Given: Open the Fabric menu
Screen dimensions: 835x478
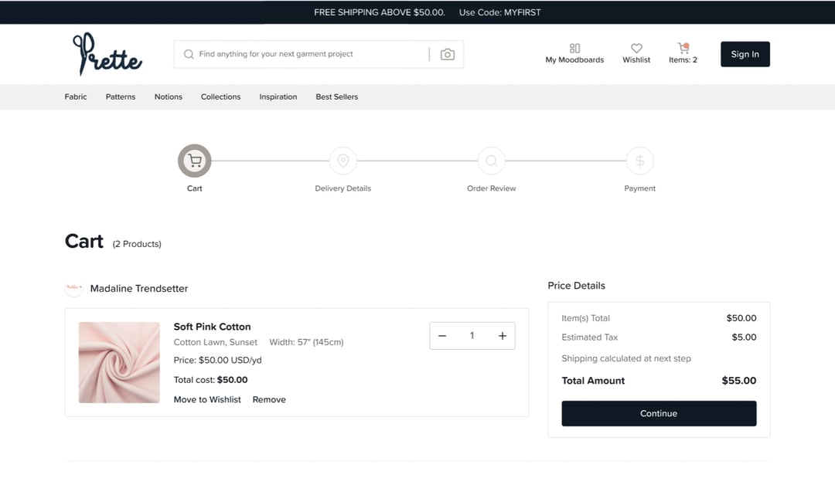Looking at the screenshot, I should pyautogui.click(x=76, y=97).
